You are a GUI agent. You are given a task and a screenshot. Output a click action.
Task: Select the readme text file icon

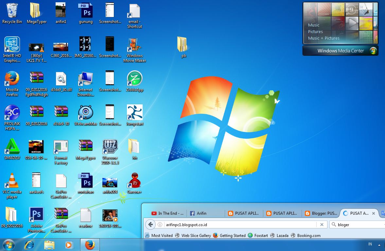[85, 215]
